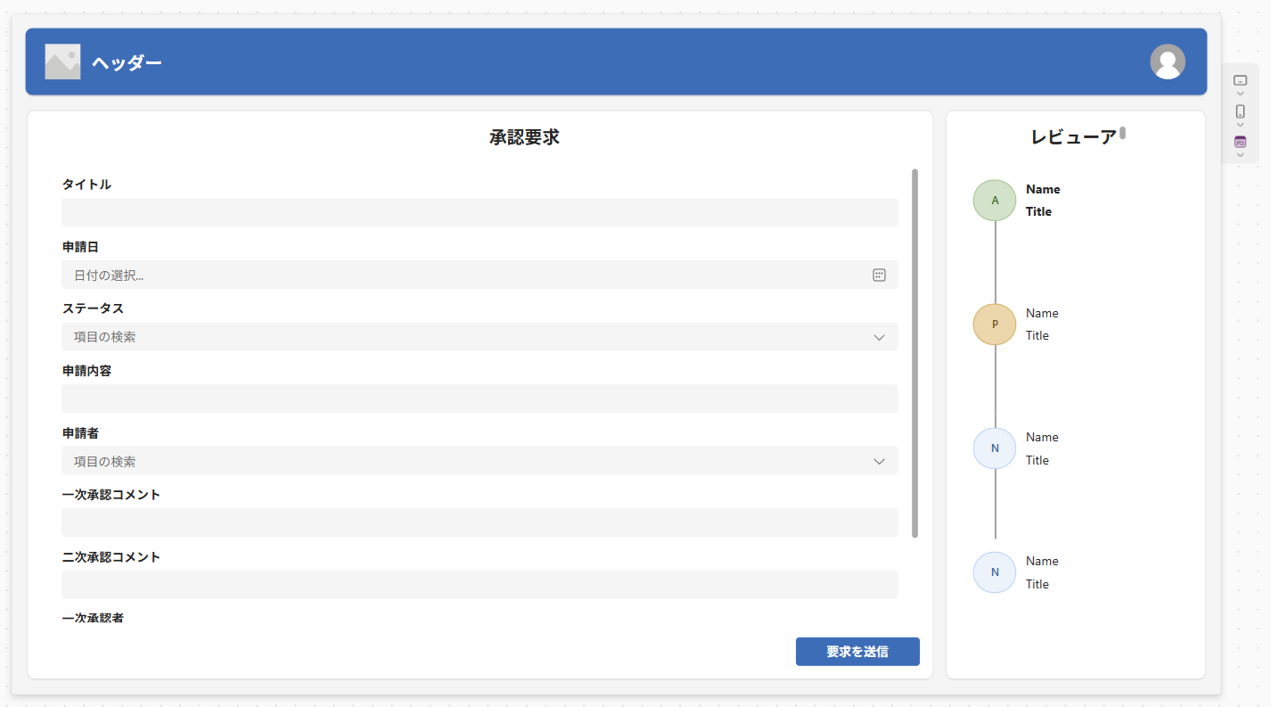
Task: Select the tablet layout preview icon
Action: tap(1240, 80)
